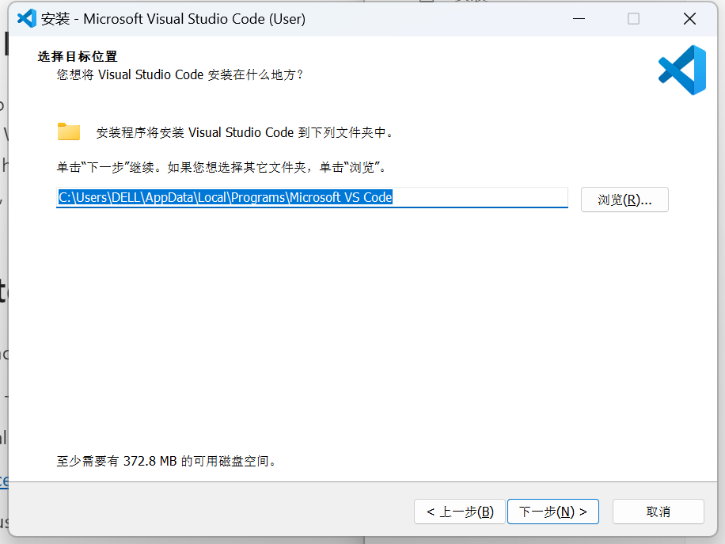Click the window title 安装 - Microsoft Visual Studio Code (User)
The width and height of the screenshot is (725, 544).
(x=173, y=19)
